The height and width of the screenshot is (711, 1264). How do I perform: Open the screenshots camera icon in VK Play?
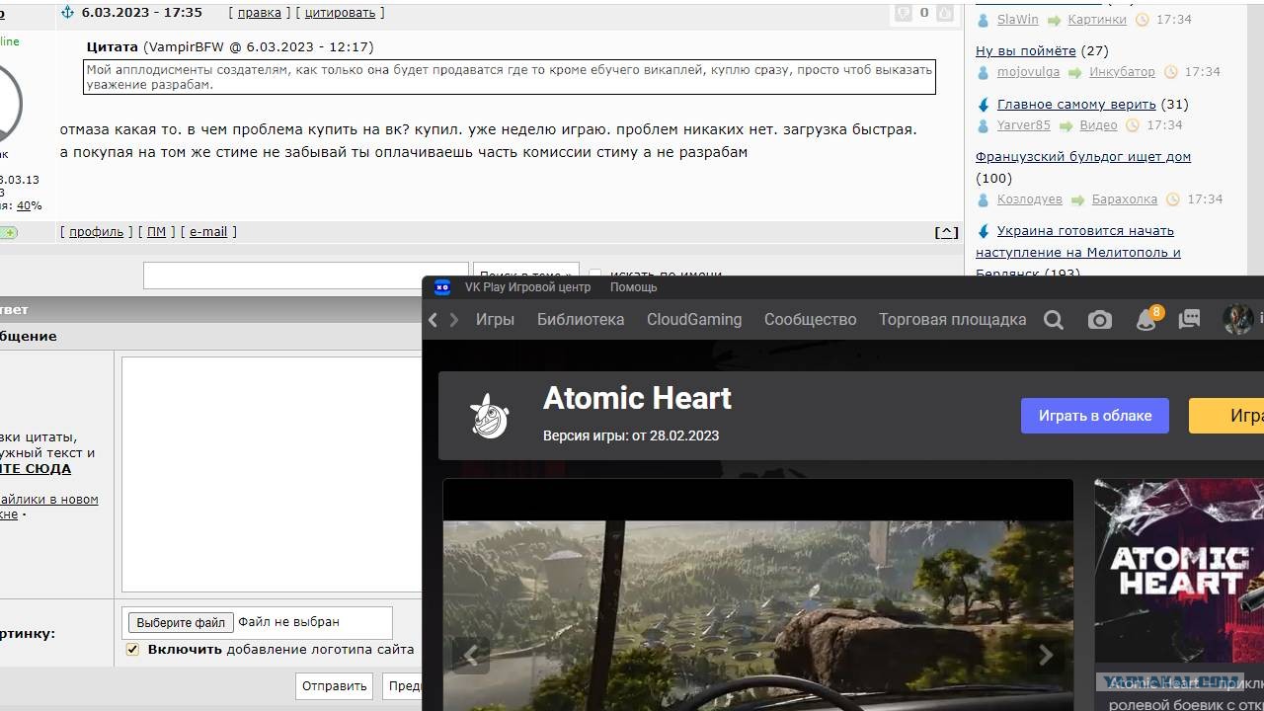[1099, 320]
